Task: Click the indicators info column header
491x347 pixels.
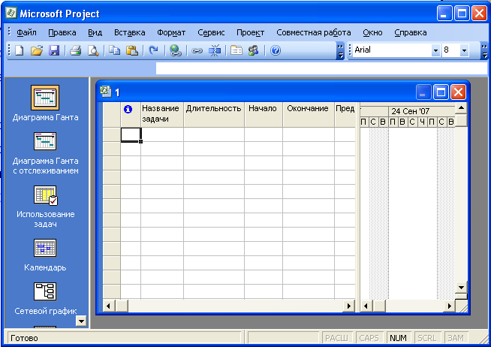Action: tap(131, 114)
